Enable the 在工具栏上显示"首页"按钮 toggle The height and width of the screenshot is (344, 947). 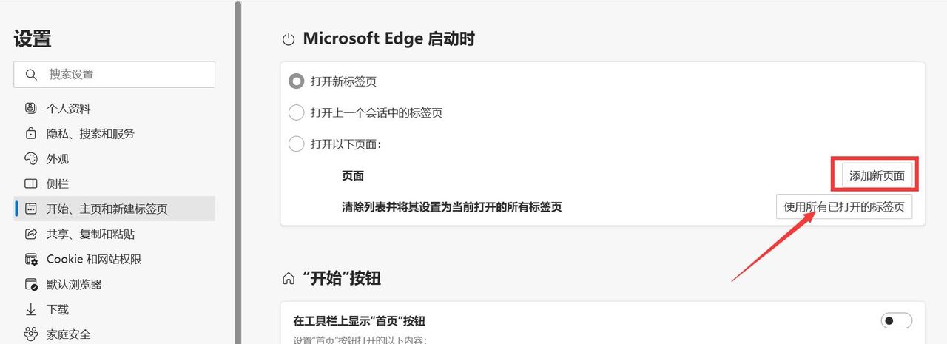tap(896, 320)
